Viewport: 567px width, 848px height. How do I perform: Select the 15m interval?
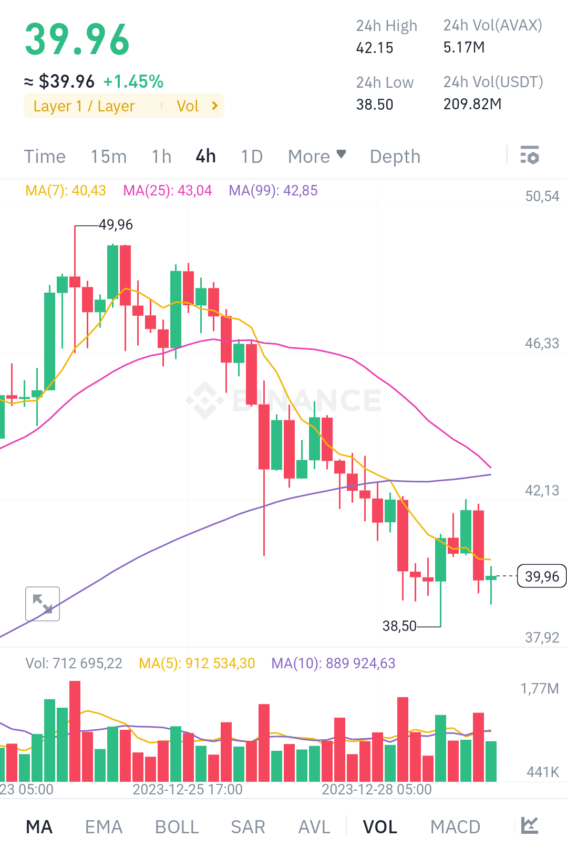pyautogui.click(x=108, y=156)
